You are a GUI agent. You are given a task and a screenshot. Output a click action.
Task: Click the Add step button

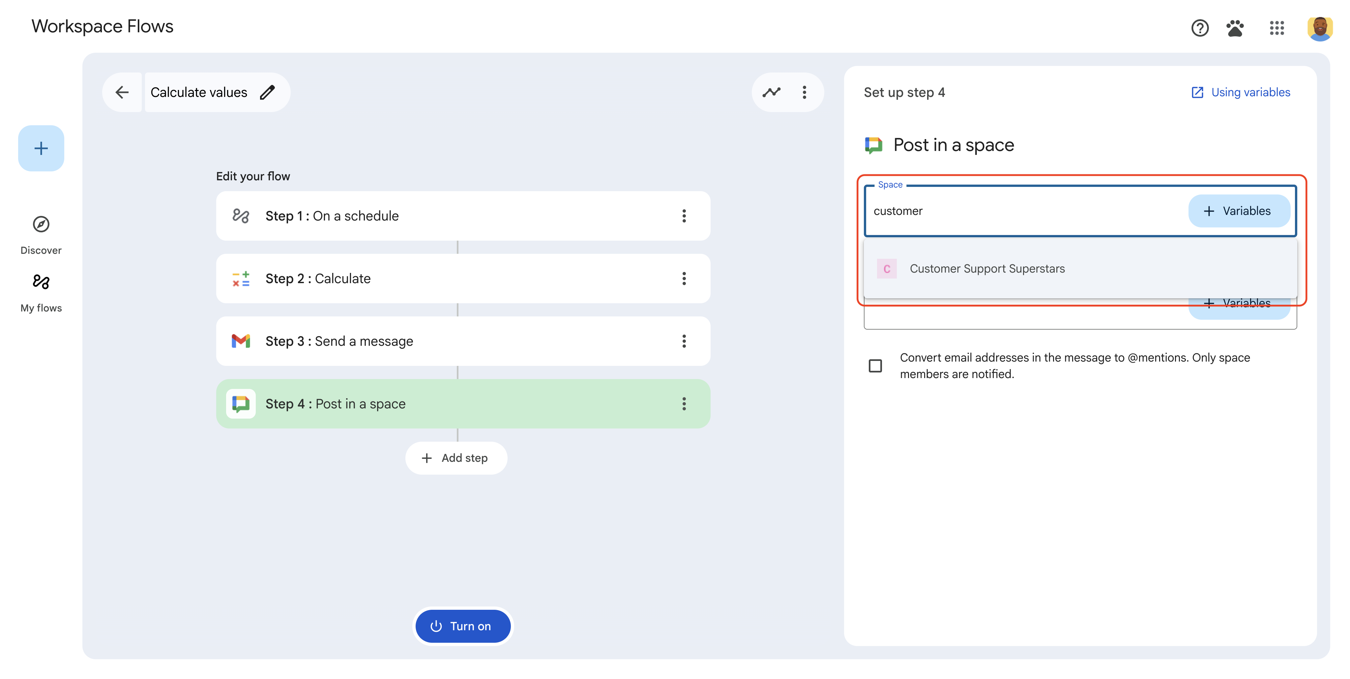click(x=456, y=458)
